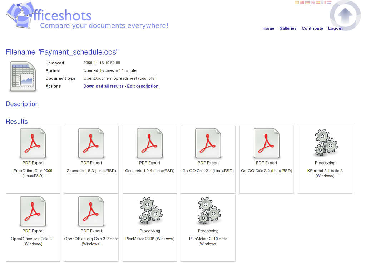The height and width of the screenshot is (265, 366).
Task: Click the PlanMaker 2010 beta (Windows) label
Action: pos(208,241)
